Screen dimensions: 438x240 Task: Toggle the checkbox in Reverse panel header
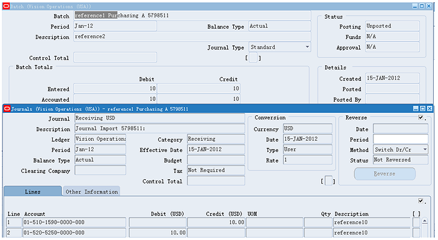click(x=421, y=117)
